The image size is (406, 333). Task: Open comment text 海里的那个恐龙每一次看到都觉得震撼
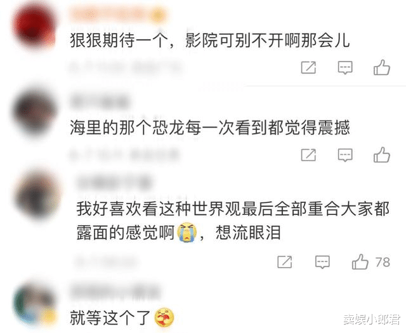pos(210,127)
